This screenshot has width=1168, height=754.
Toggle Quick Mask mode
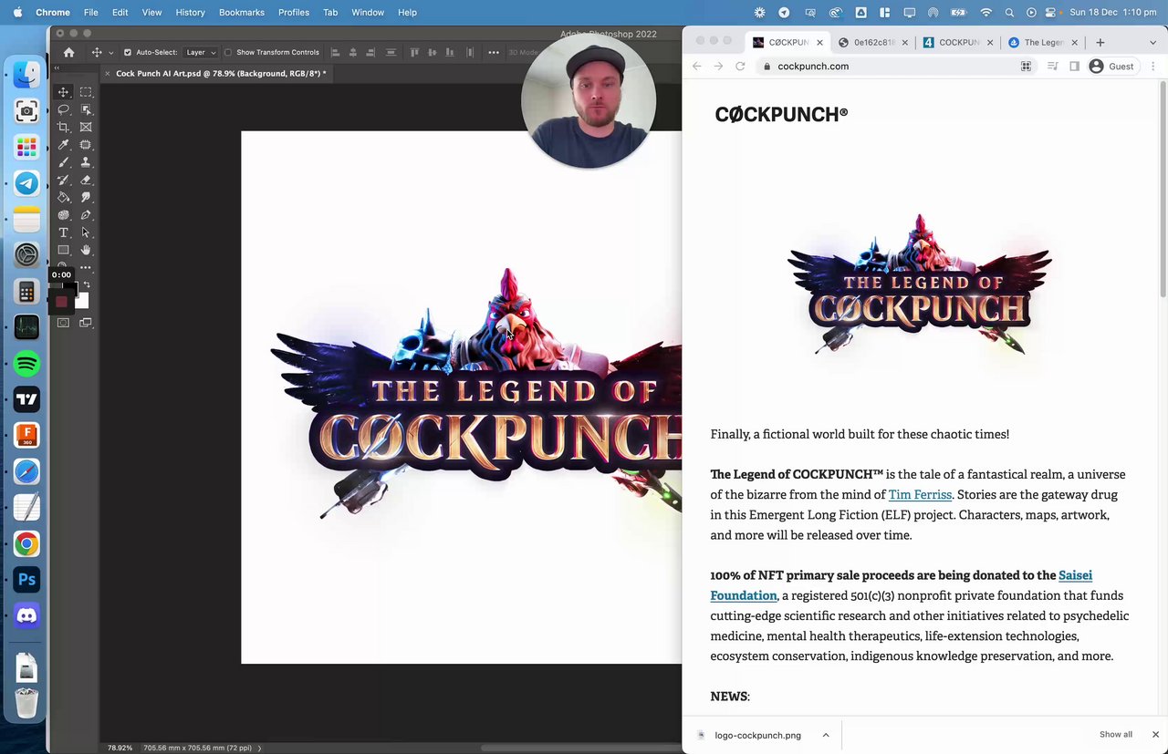coord(63,323)
